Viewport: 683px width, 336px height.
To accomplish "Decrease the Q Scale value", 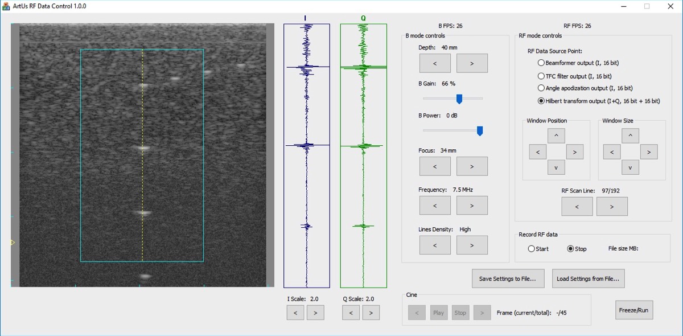I will click(351, 313).
